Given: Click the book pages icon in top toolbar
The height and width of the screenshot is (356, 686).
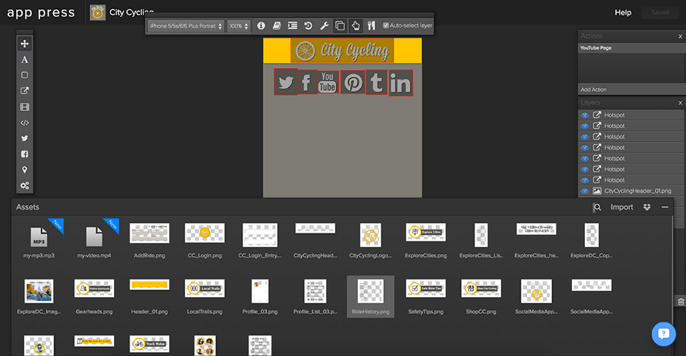Looking at the screenshot, I should pos(276,26).
